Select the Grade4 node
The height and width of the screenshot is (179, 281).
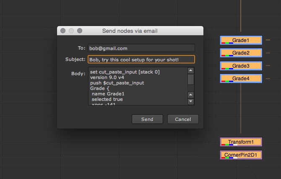click(x=241, y=79)
